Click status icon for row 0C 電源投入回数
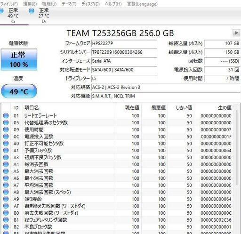The height and width of the screenshot is (234, 241). (x=6, y=137)
